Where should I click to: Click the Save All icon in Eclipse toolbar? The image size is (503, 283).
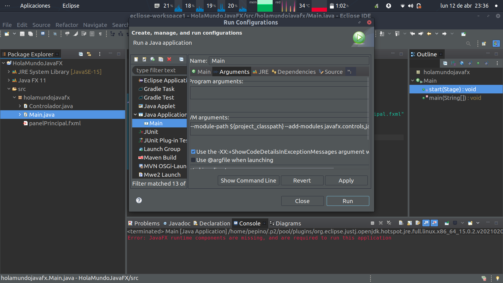(x=30, y=34)
